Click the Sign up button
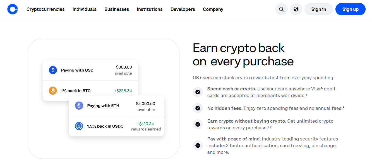Image resolution: width=372 pixels, height=163 pixels. (350, 9)
